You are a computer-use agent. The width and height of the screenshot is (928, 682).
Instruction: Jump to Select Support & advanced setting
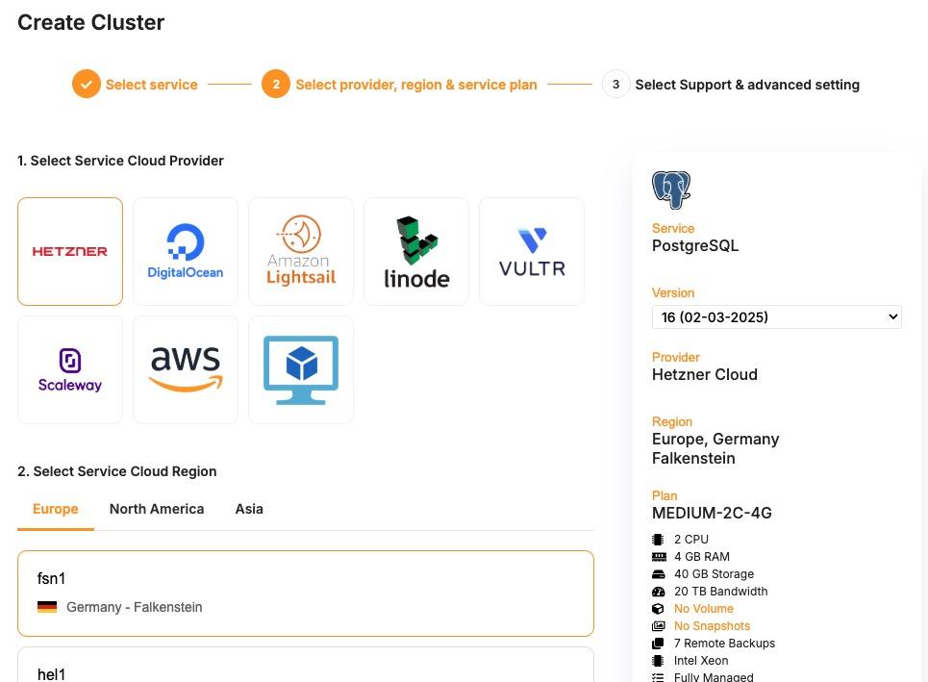click(x=747, y=85)
